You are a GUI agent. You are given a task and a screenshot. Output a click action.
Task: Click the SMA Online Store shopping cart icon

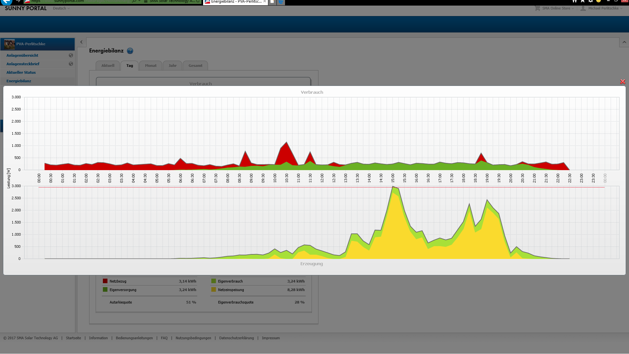(x=537, y=8)
